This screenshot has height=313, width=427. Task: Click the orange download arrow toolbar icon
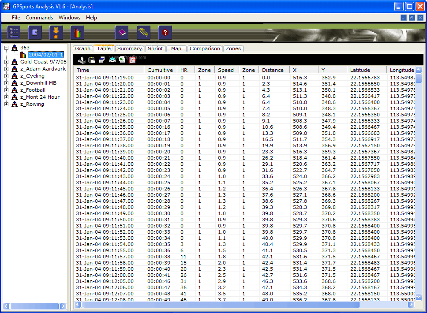(x=56, y=33)
